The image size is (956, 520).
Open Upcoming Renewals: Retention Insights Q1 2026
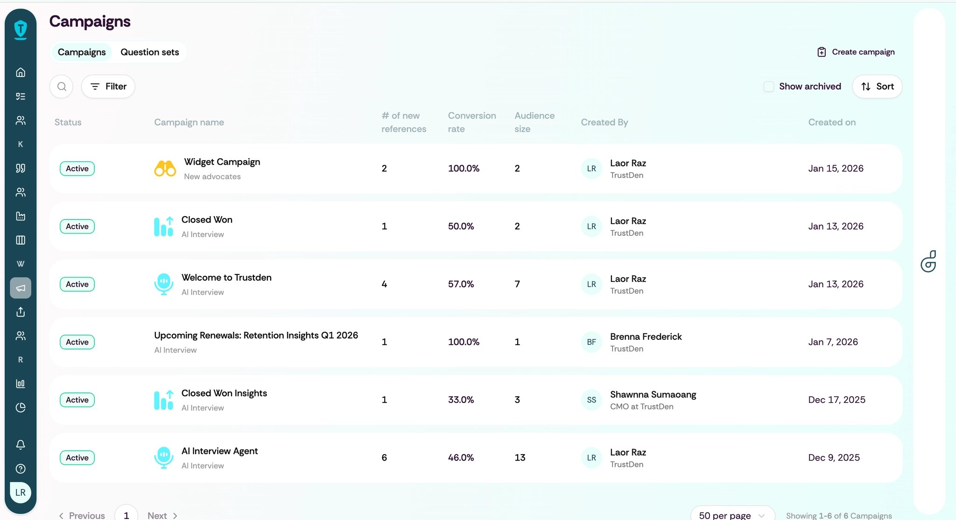(256, 335)
